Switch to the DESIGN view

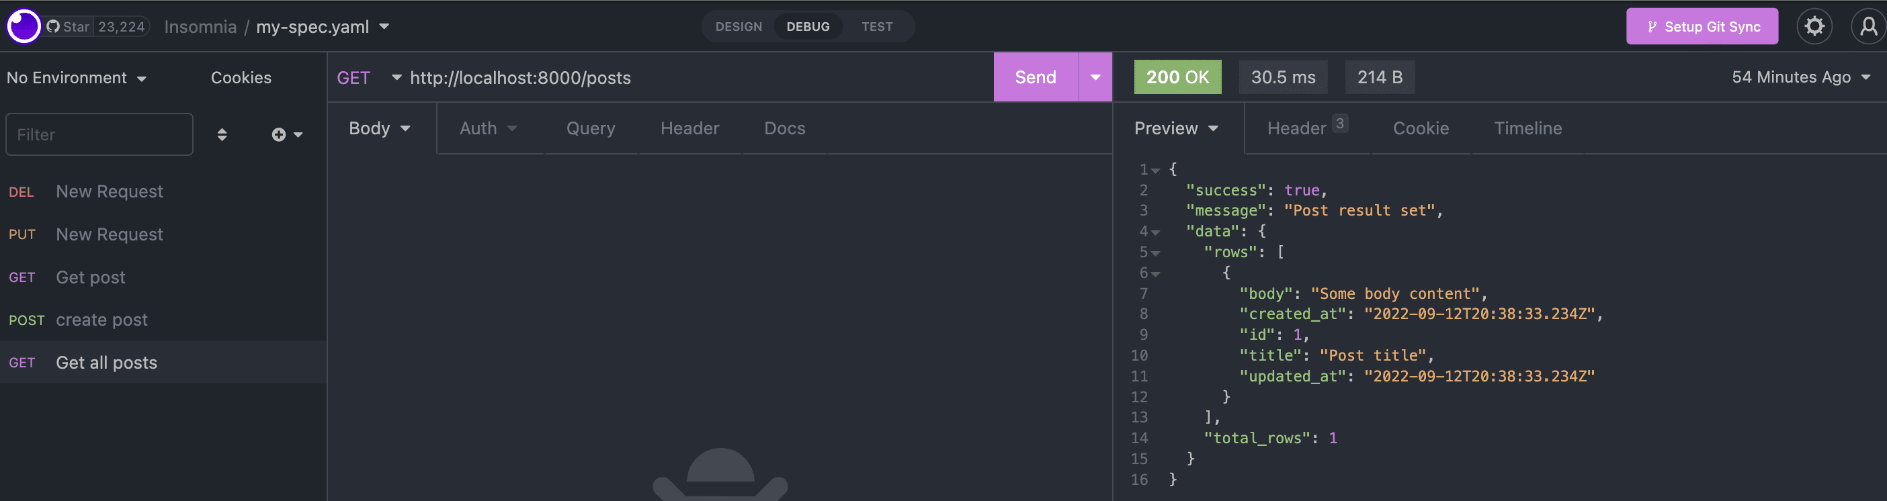click(x=739, y=26)
